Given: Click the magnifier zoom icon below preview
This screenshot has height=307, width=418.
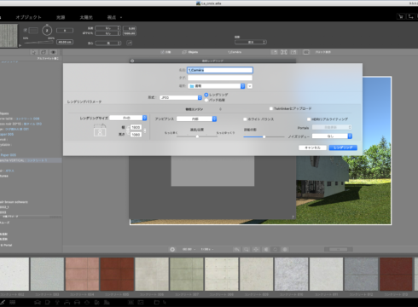Looking at the screenshot, I should (x=247, y=249).
